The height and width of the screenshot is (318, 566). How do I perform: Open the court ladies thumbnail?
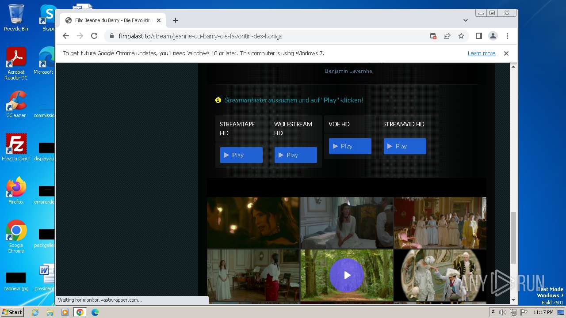pyautogui.click(x=440, y=223)
